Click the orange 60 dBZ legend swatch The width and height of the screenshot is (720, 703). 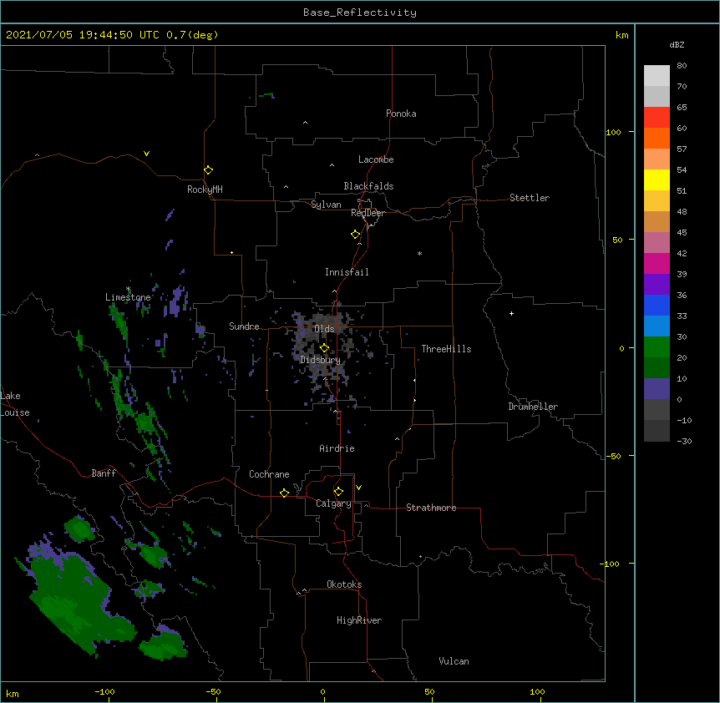tap(657, 138)
